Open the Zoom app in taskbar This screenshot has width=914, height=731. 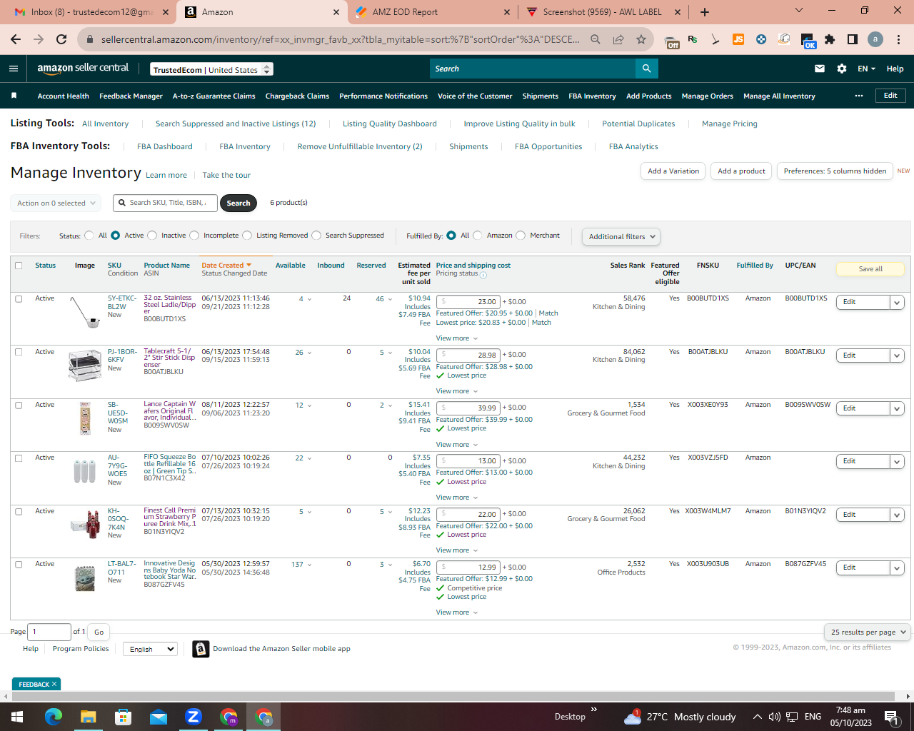[x=194, y=717]
